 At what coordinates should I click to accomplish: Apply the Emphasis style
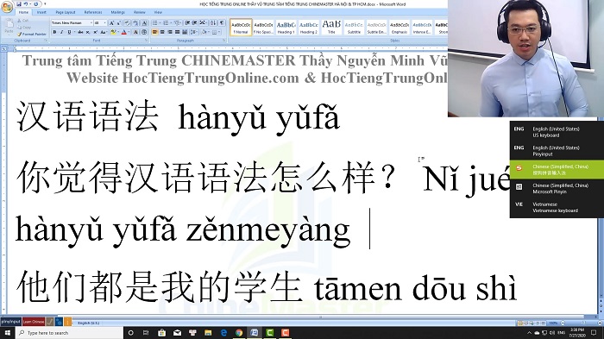pos(399,28)
